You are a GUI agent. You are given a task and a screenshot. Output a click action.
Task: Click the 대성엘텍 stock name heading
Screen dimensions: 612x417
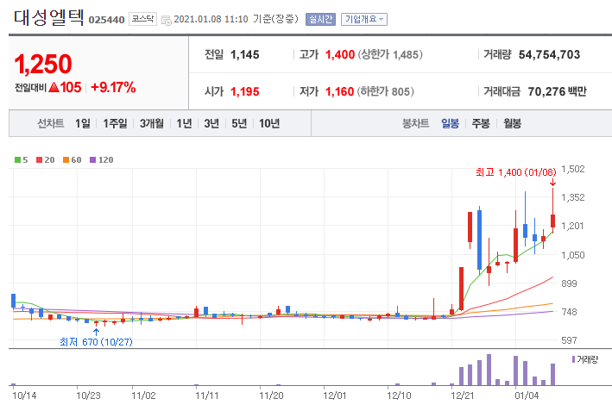pos(49,18)
